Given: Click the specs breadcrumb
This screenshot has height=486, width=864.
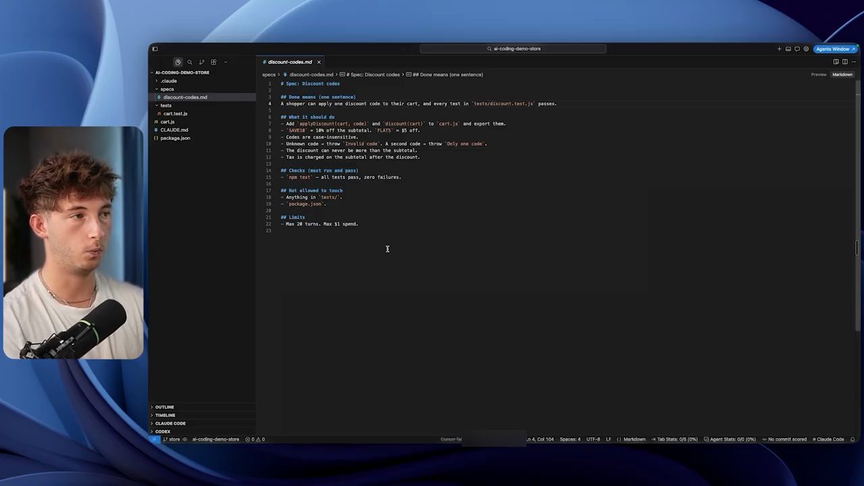Looking at the screenshot, I should pos(269,74).
